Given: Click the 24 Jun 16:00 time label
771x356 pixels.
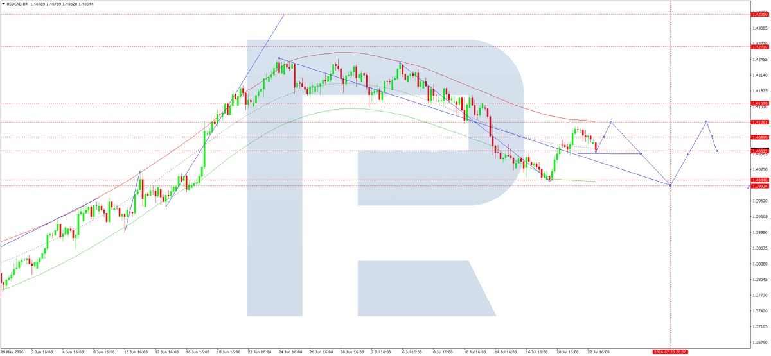Looking at the screenshot, I should [x=290, y=352].
